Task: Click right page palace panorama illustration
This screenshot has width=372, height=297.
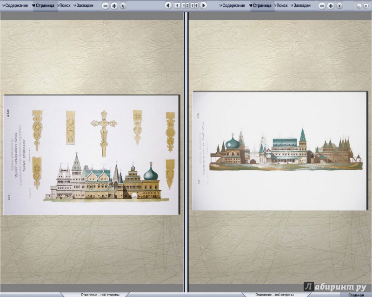Action: click(280, 151)
